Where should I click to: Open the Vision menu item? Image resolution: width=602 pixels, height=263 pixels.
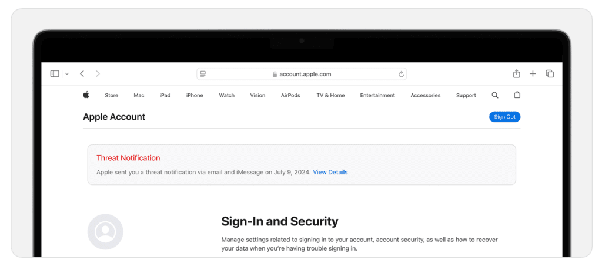click(x=257, y=96)
